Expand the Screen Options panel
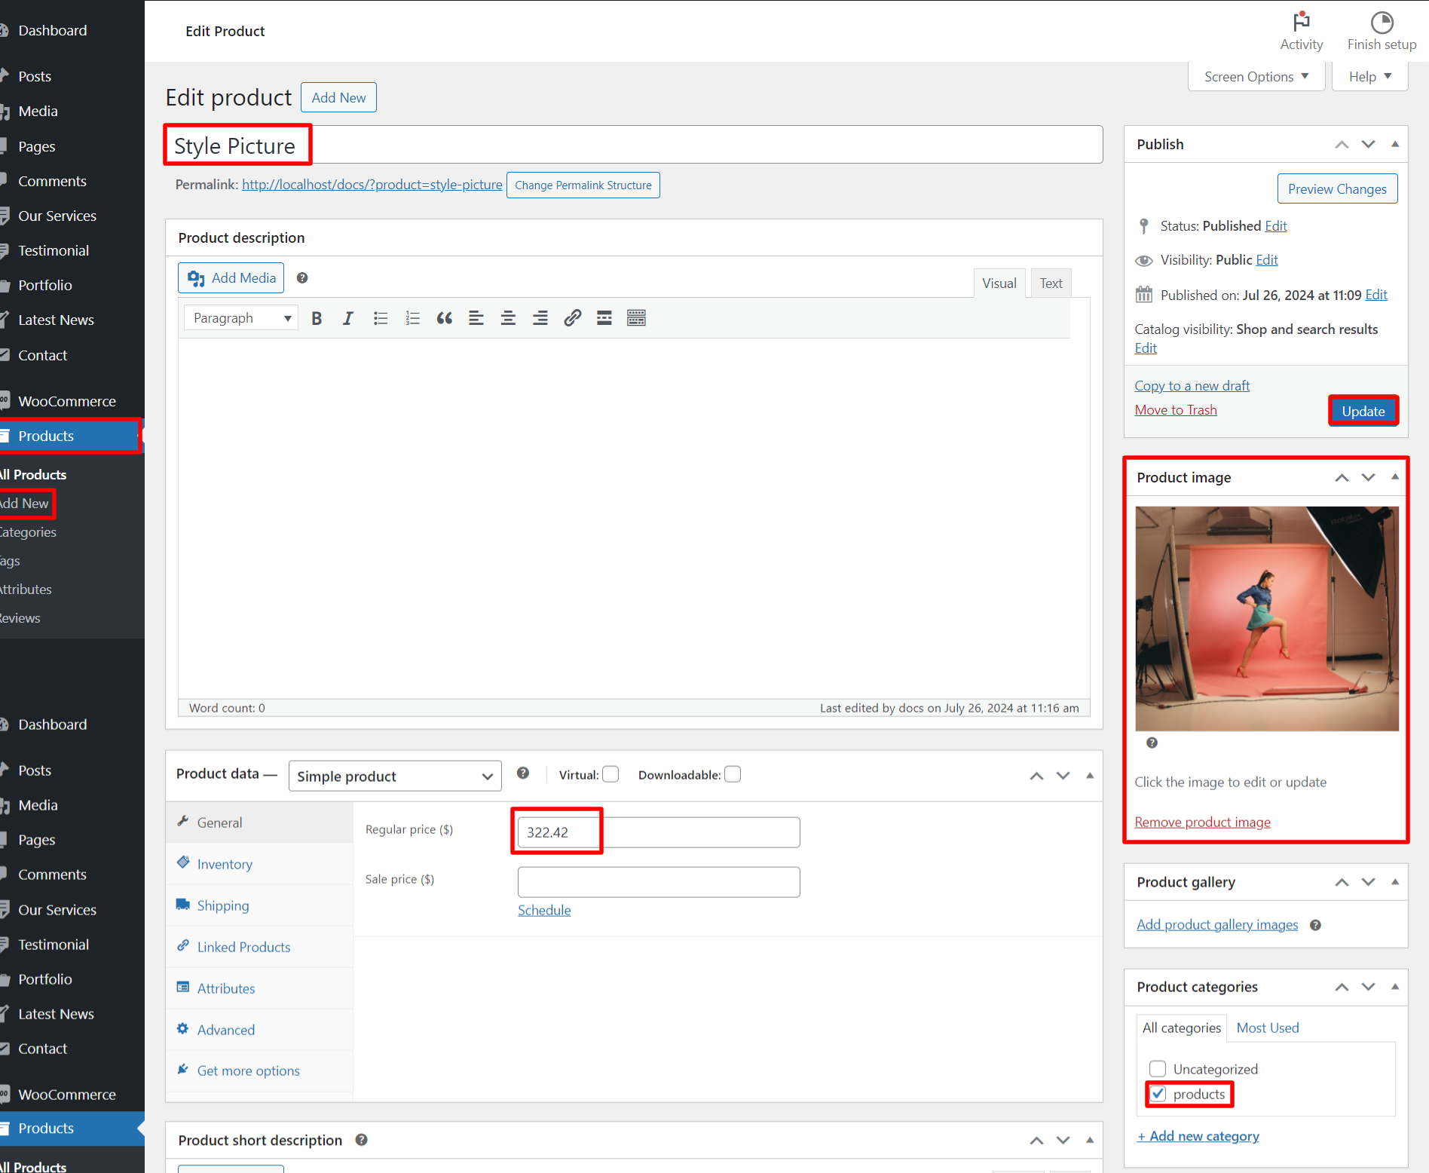The width and height of the screenshot is (1429, 1173). 1256,77
